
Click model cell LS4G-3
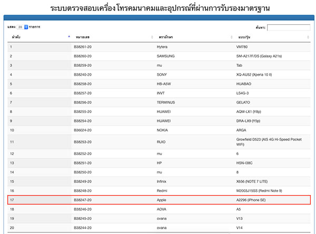pos(242,93)
